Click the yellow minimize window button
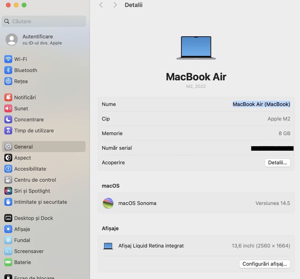Image resolution: width=300 pixels, height=279 pixels. pyautogui.click(x=16, y=5)
